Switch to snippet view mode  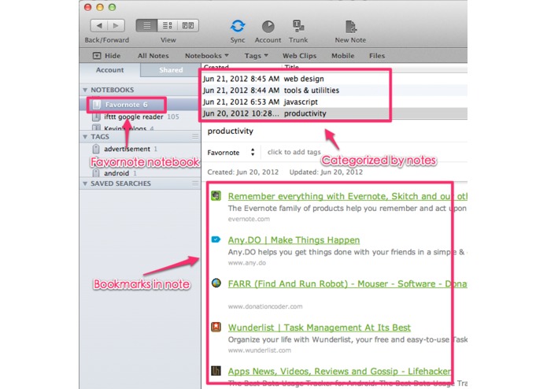pos(168,25)
